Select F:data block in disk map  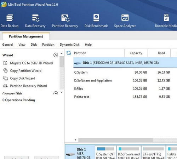pyautogui.click(x=172, y=152)
